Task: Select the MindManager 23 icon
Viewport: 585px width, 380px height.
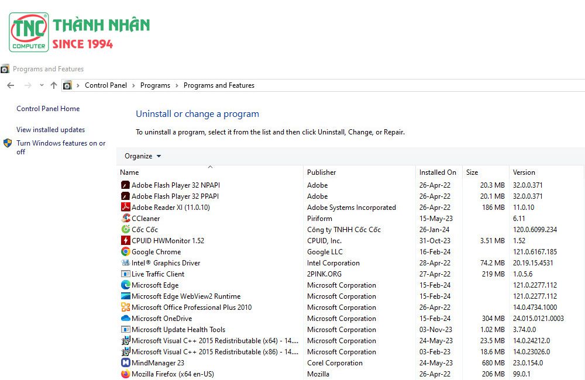Action: tap(125, 363)
